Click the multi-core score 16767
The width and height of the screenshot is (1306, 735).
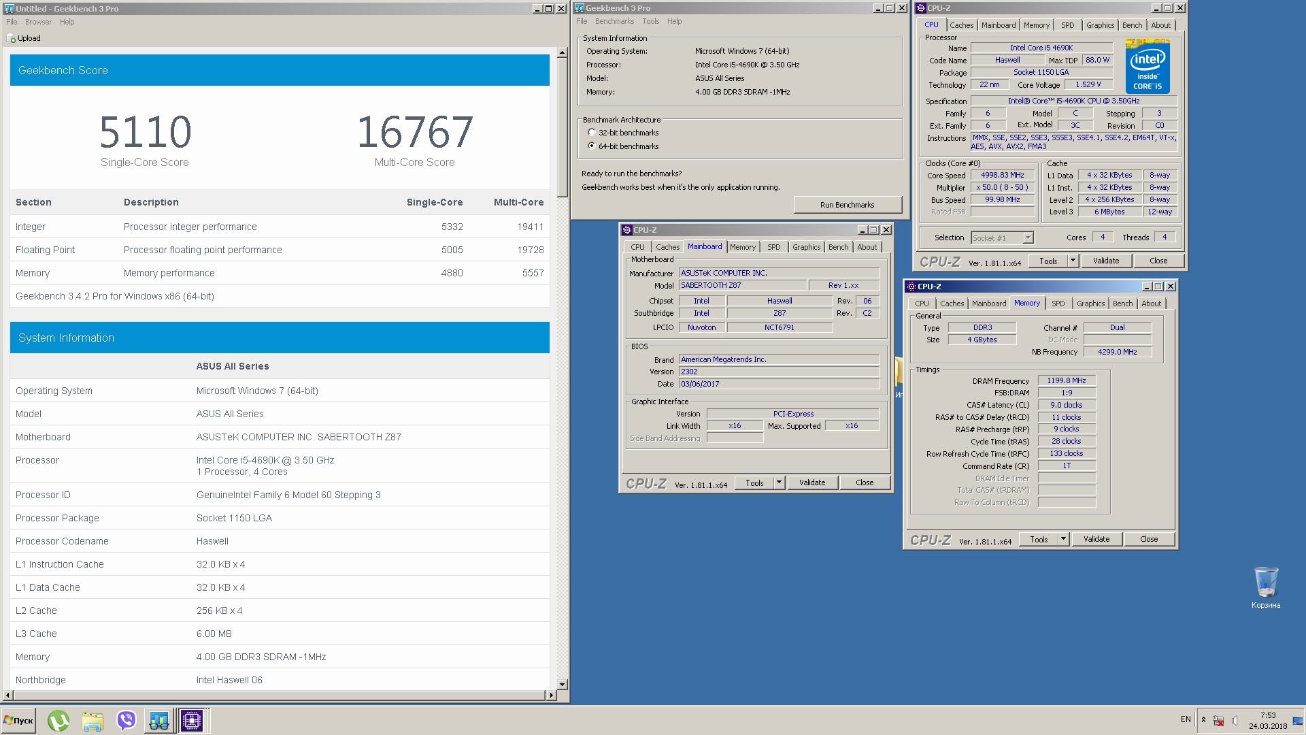point(414,132)
